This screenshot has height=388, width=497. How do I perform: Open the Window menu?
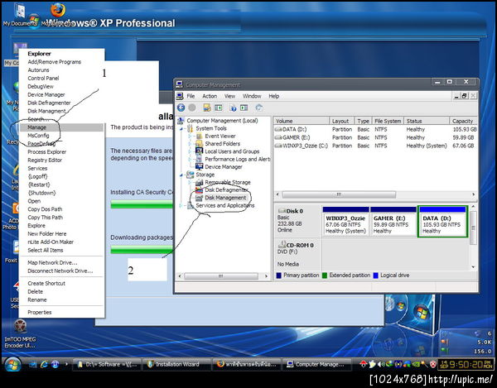[252, 96]
